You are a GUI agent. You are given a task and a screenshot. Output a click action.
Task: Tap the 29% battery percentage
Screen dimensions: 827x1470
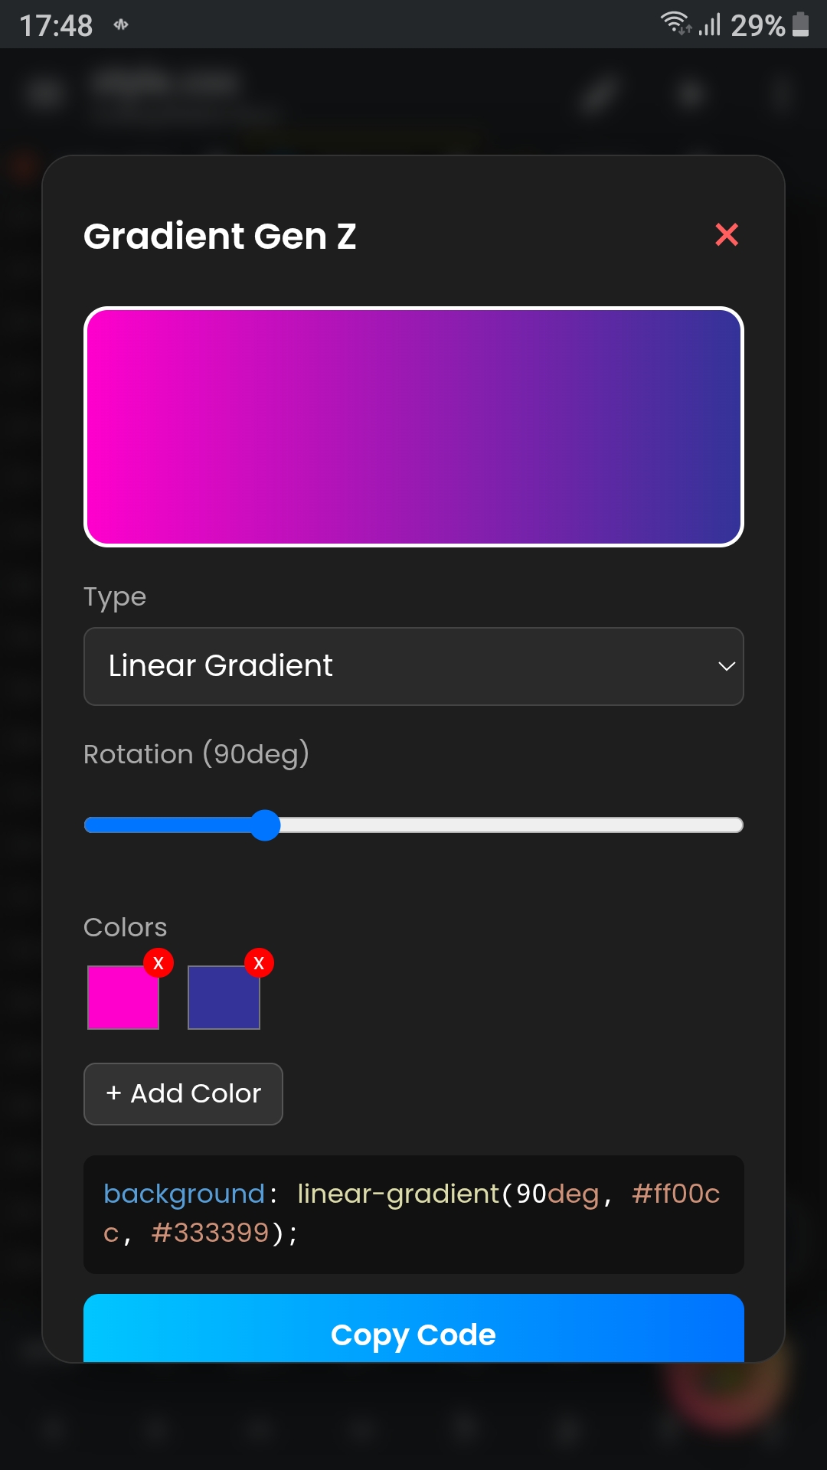(x=757, y=25)
